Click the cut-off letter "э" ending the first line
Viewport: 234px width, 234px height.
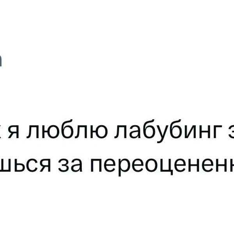click(231, 132)
